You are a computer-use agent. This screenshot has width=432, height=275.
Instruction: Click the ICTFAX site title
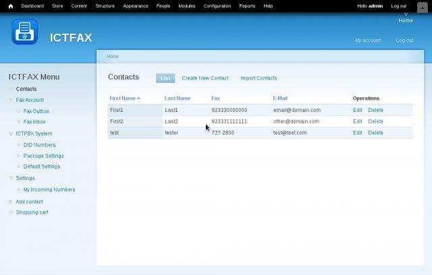71,38
